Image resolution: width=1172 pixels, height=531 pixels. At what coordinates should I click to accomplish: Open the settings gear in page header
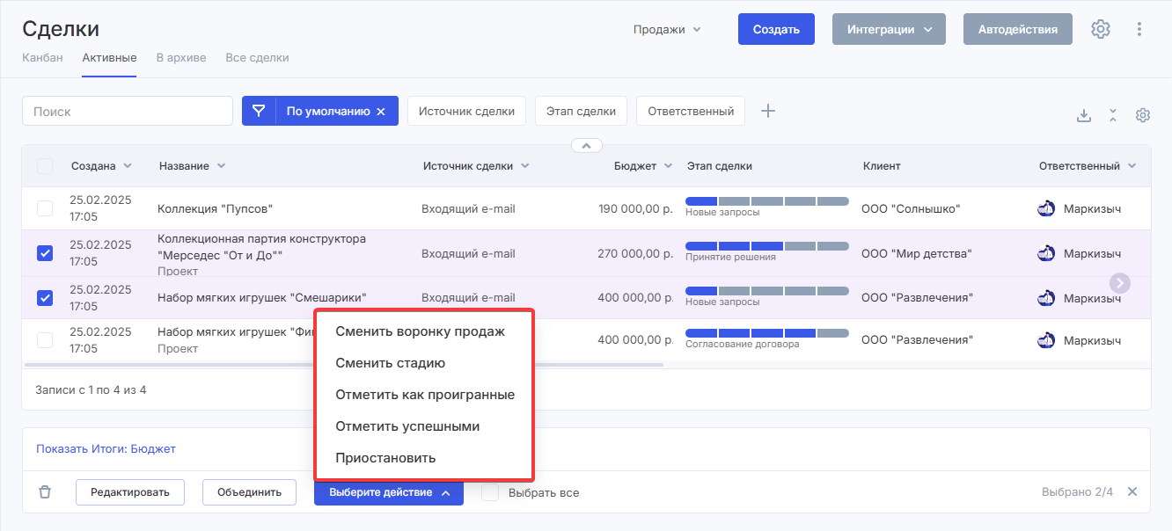point(1100,29)
